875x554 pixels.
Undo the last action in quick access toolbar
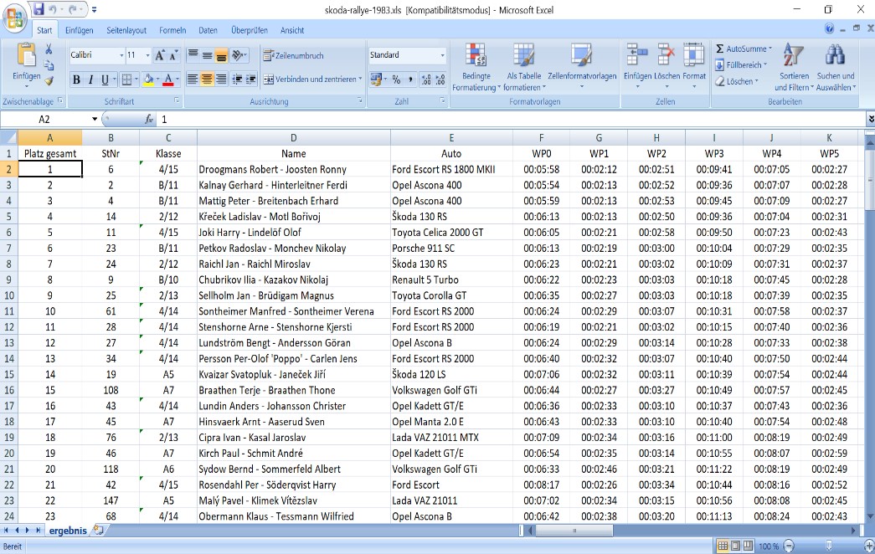[53, 9]
